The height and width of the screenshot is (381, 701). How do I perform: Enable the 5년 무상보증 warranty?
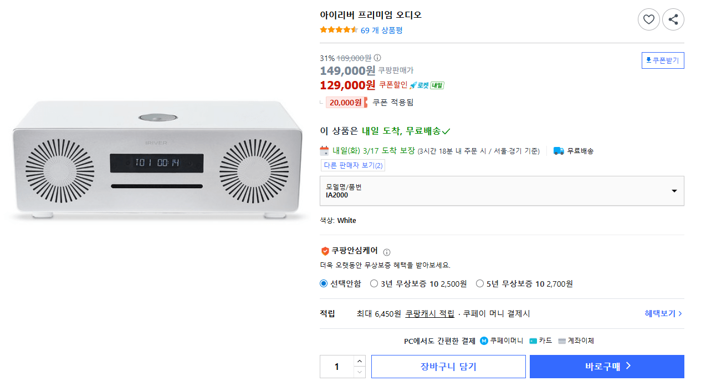[x=480, y=283]
